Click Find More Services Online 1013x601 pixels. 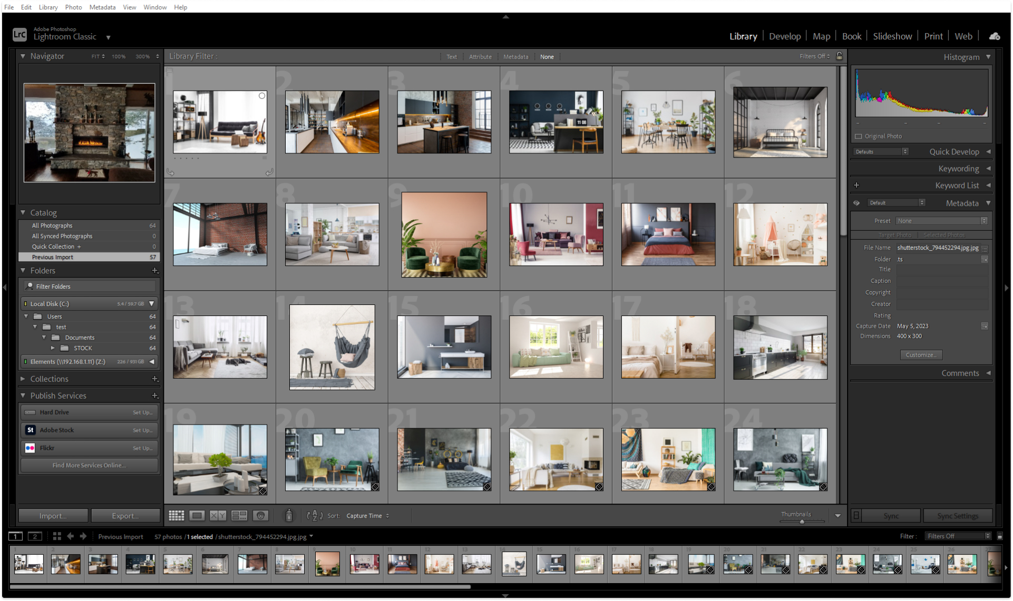89,465
